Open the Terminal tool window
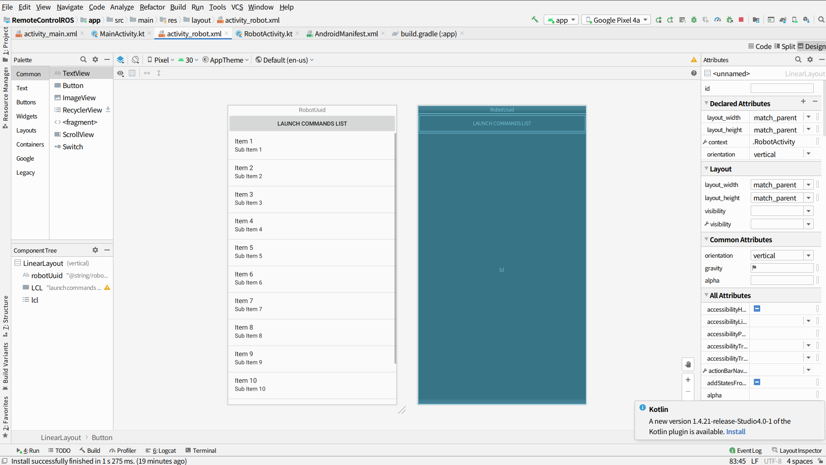 201,450
